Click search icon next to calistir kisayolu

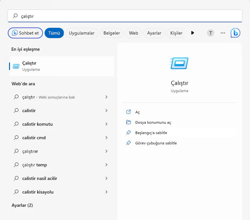pos(16,192)
